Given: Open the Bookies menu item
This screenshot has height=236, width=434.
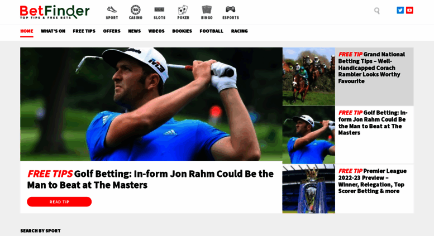Looking at the screenshot, I should point(182,31).
